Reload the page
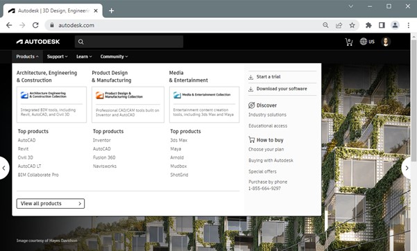Screen dimensions: 417x251 click(x=35, y=25)
